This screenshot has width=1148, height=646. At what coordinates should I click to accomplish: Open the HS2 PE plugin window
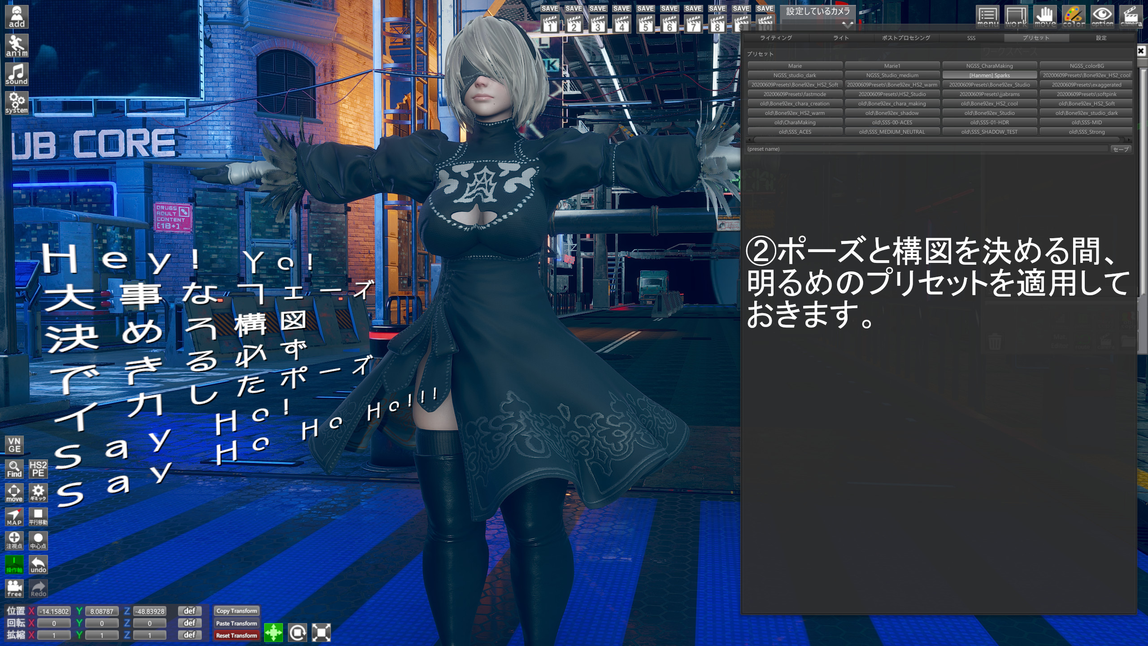click(38, 469)
